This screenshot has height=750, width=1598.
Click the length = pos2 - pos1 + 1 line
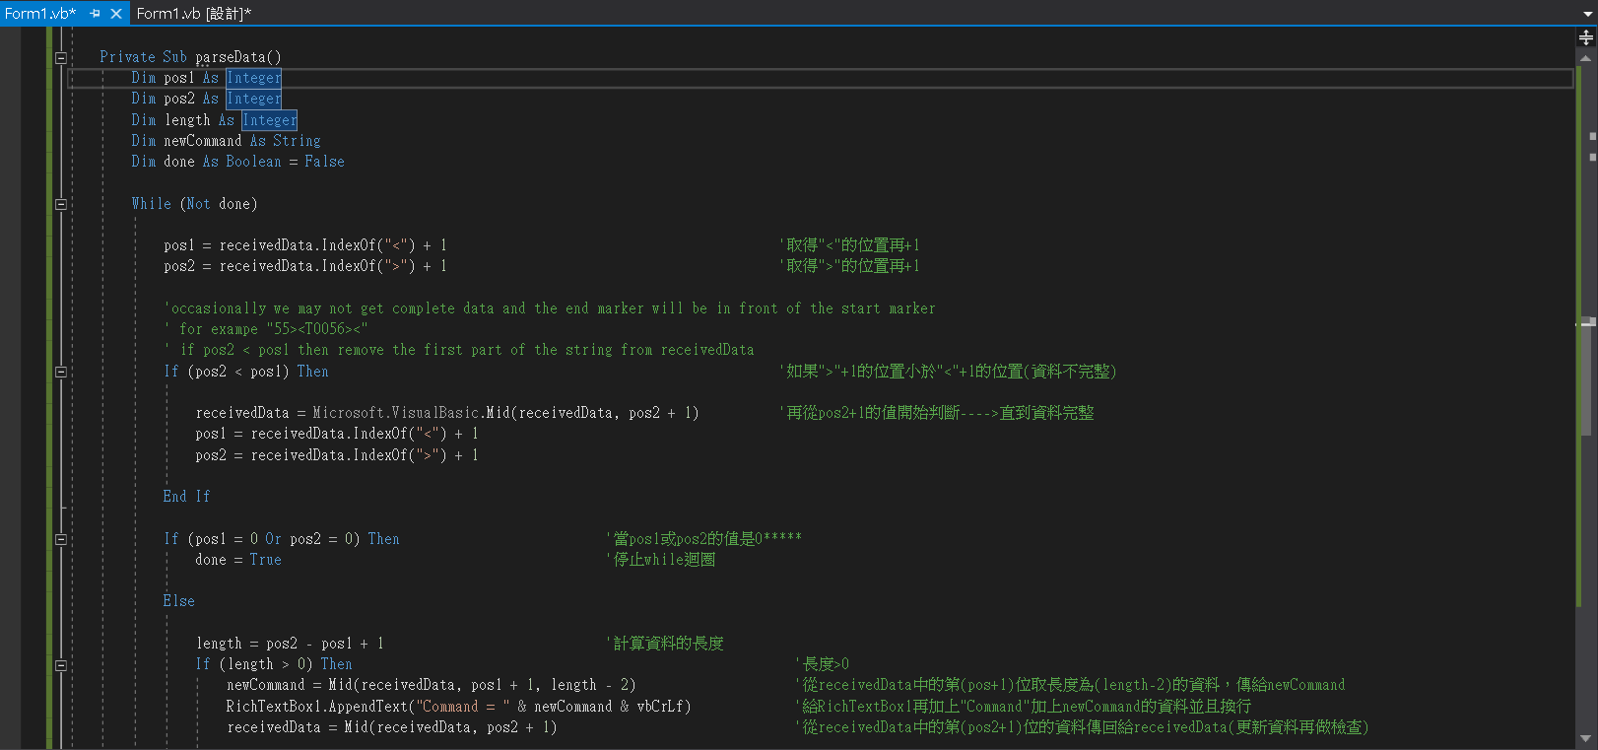click(290, 644)
